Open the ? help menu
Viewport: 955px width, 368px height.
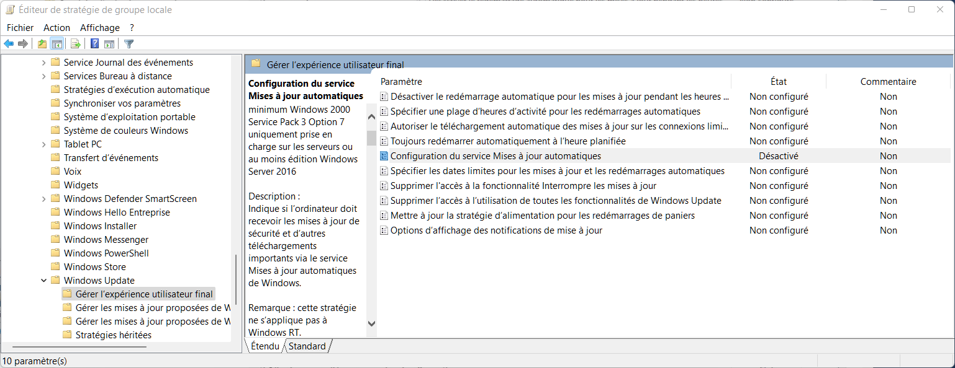(x=132, y=27)
